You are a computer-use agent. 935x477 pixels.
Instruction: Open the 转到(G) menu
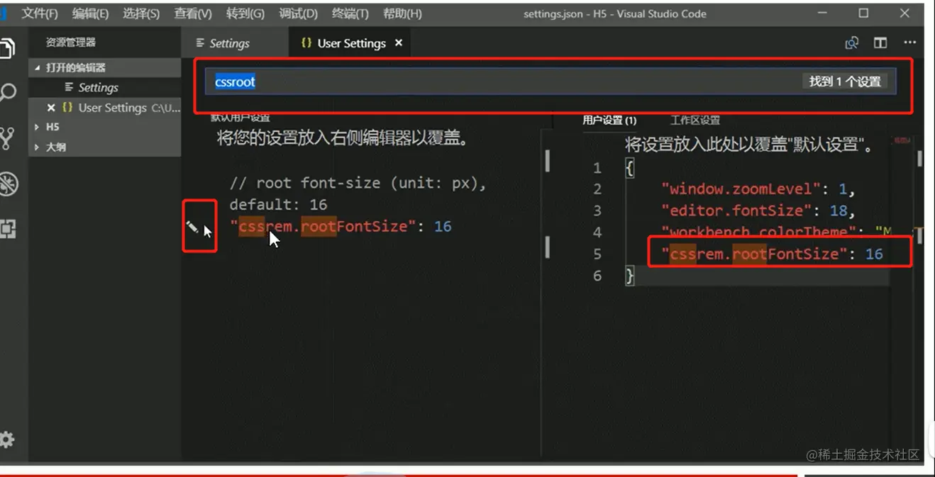point(245,13)
